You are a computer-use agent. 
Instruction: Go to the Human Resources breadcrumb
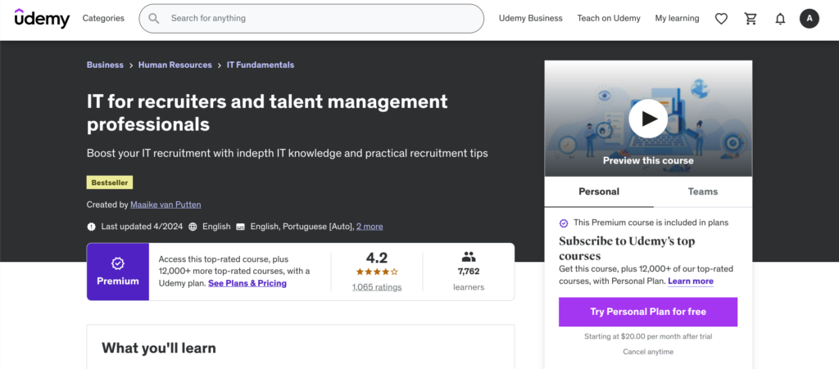click(175, 65)
